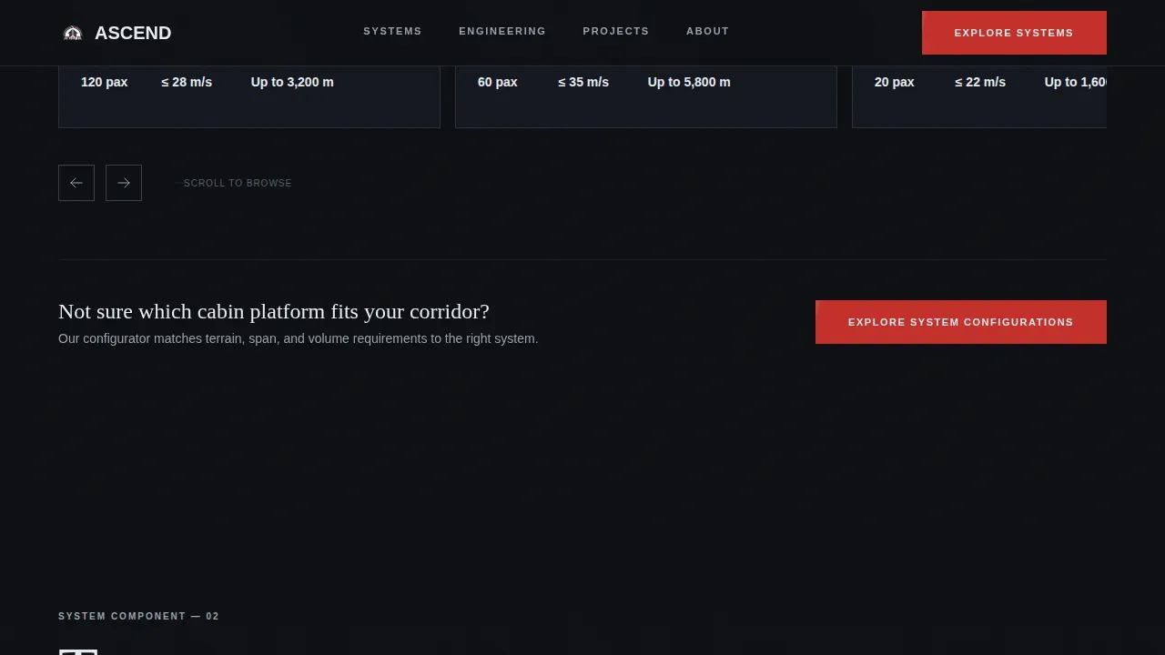Select the 120 pax system card
Screen dimensions: 1165x655
click(x=249, y=96)
